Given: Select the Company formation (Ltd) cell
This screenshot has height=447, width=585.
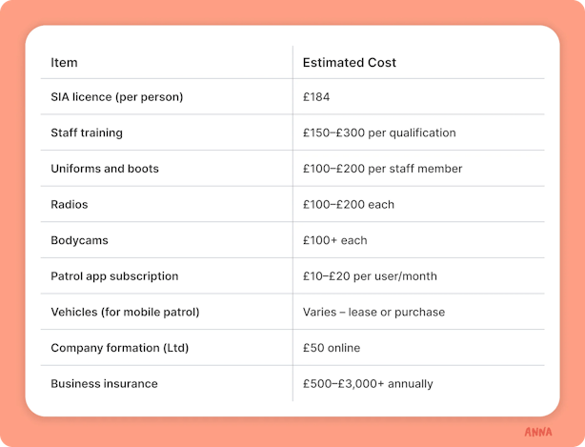Looking at the screenshot, I should click(120, 348).
